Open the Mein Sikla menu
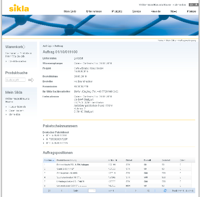 click(x=70, y=11)
